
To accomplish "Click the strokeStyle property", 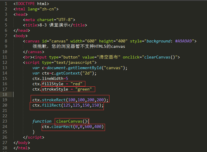I will pyautogui.click(x=55, y=89).
